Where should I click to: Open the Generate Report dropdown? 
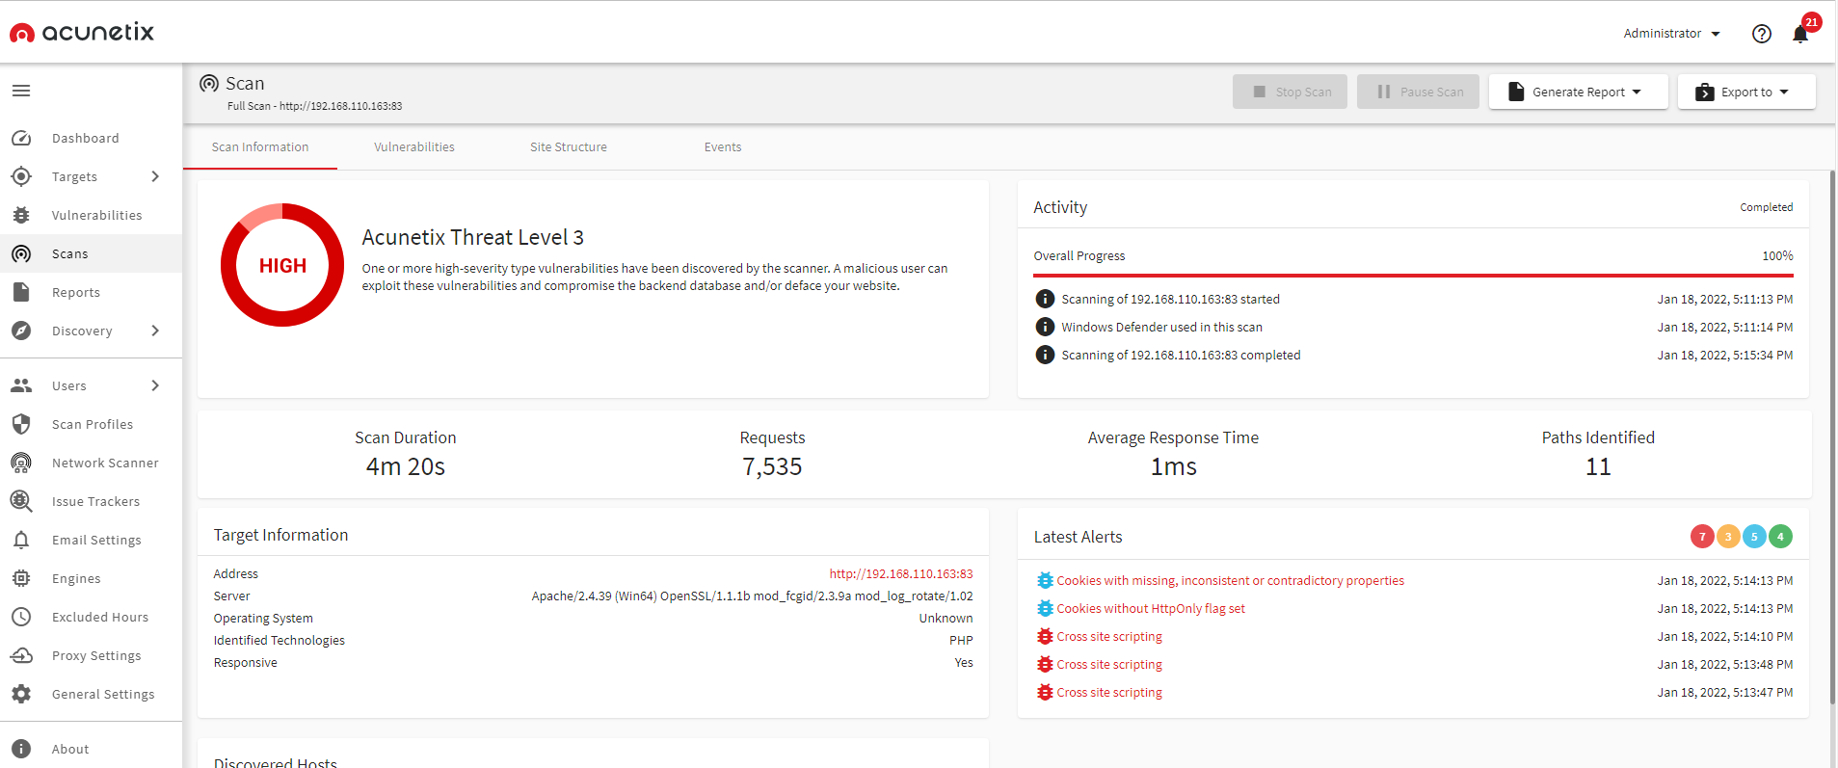point(1578,92)
